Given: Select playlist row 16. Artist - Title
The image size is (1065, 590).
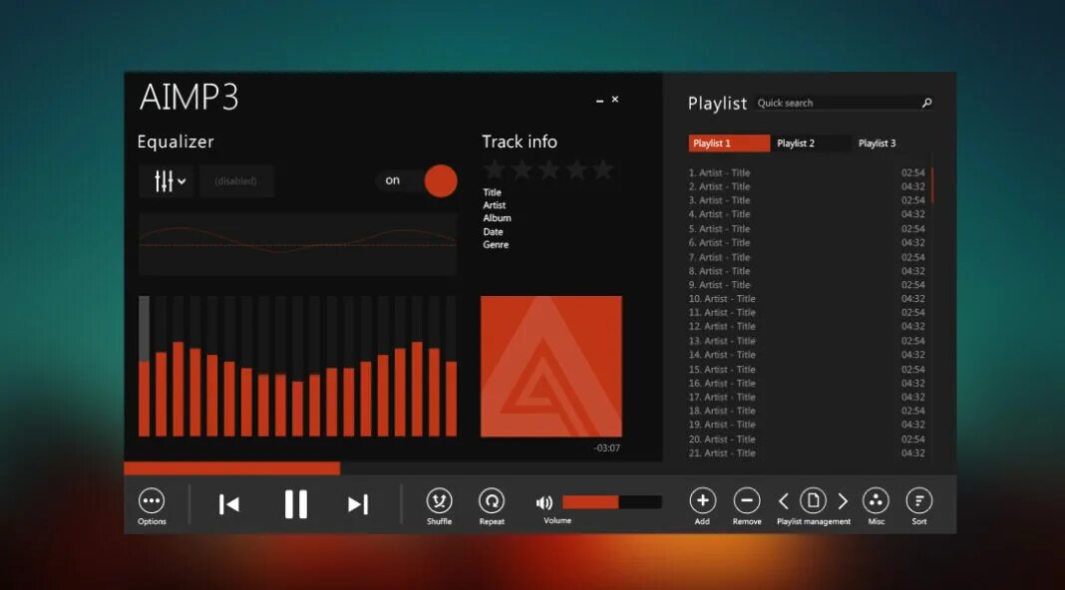Looking at the screenshot, I should (x=807, y=383).
